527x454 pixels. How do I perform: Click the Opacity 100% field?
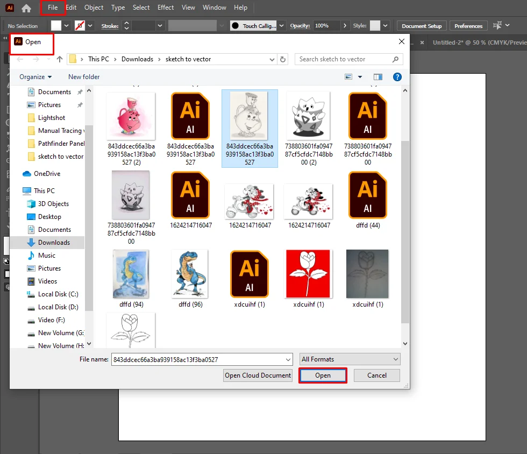click(x=327, y=26)
